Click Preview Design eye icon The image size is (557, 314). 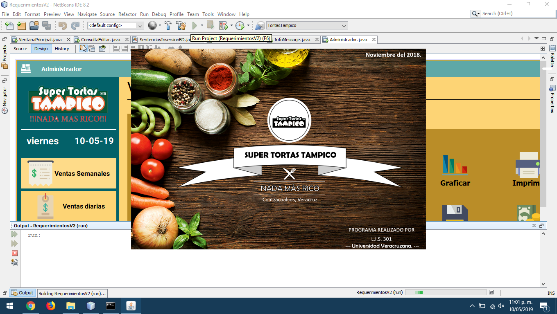point(102,49)
